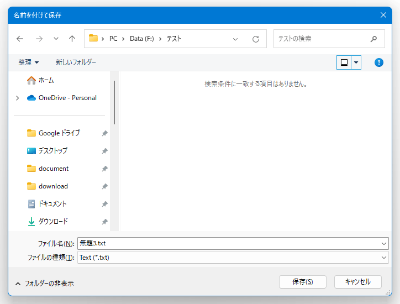Image resolution: width=400 pixels, height=304 pixels.
Task: Open the help question mark icon
Action: 378,62
